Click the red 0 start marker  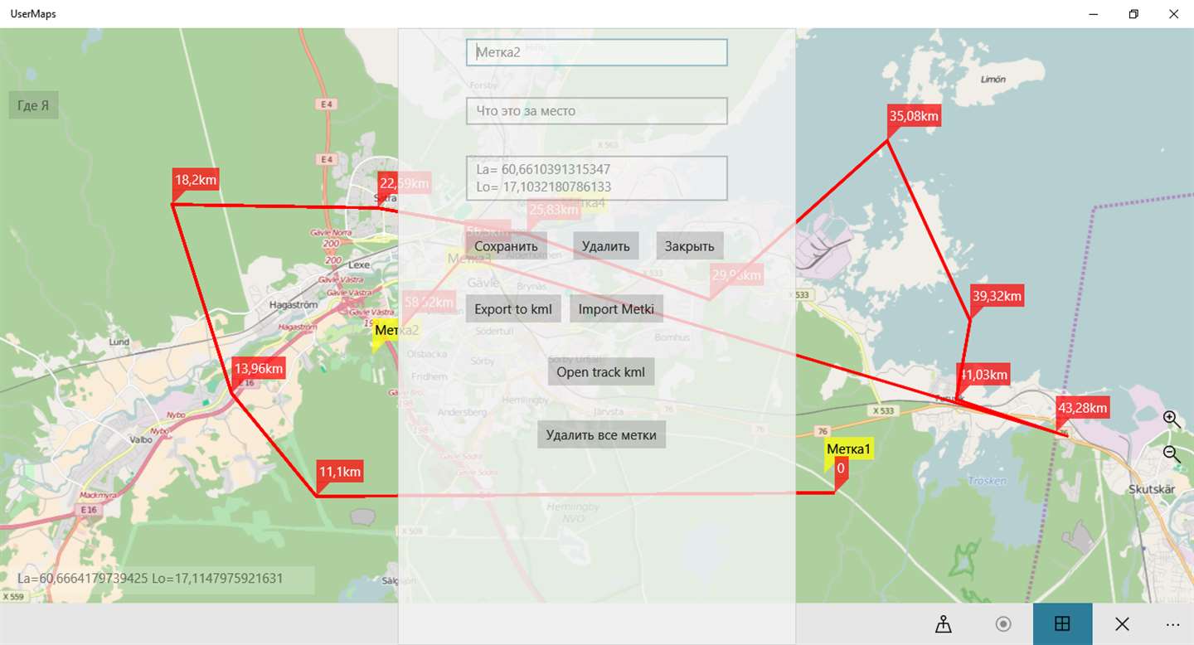[841, 468]
